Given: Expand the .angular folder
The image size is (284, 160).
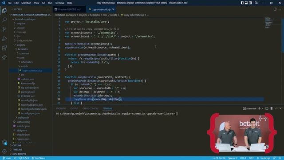Looking at the screenshot, I should tap(21, 24).
